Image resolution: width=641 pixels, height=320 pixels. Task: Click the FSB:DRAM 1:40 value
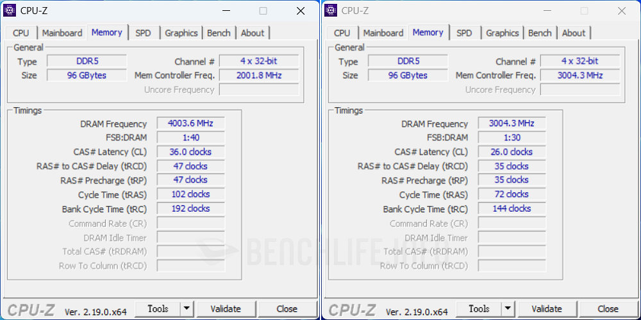pyautogui.click(x=190, y=137)
